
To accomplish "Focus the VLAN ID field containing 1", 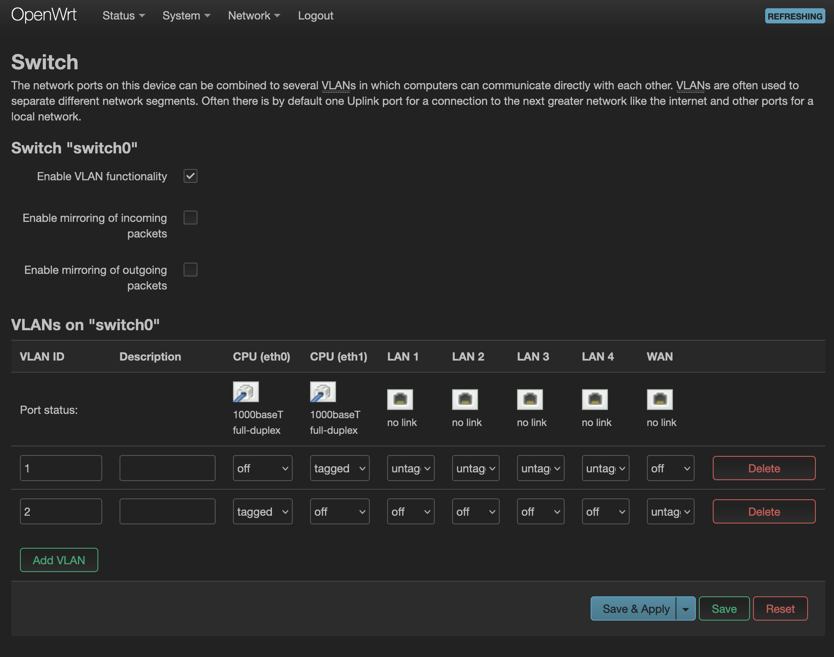I will coord(61,468).
